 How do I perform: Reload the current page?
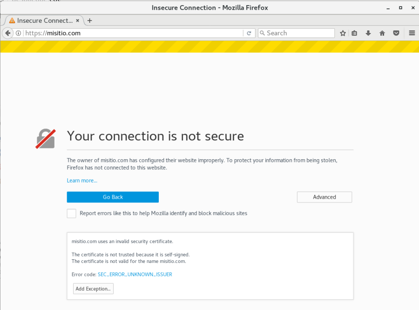click(249, 33)
